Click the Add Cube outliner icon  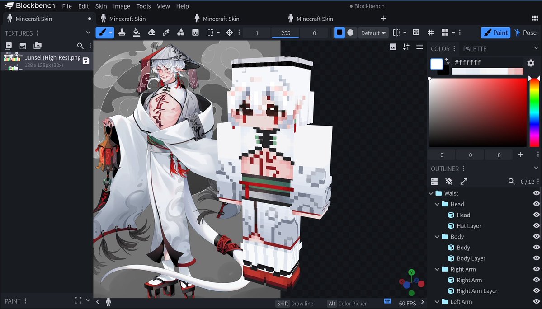coord(434,182)
